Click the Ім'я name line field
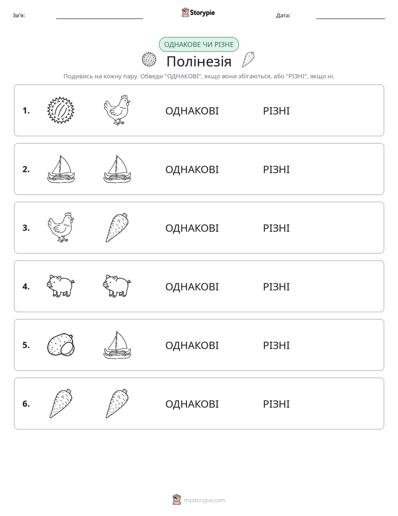 tap(99, 16)
